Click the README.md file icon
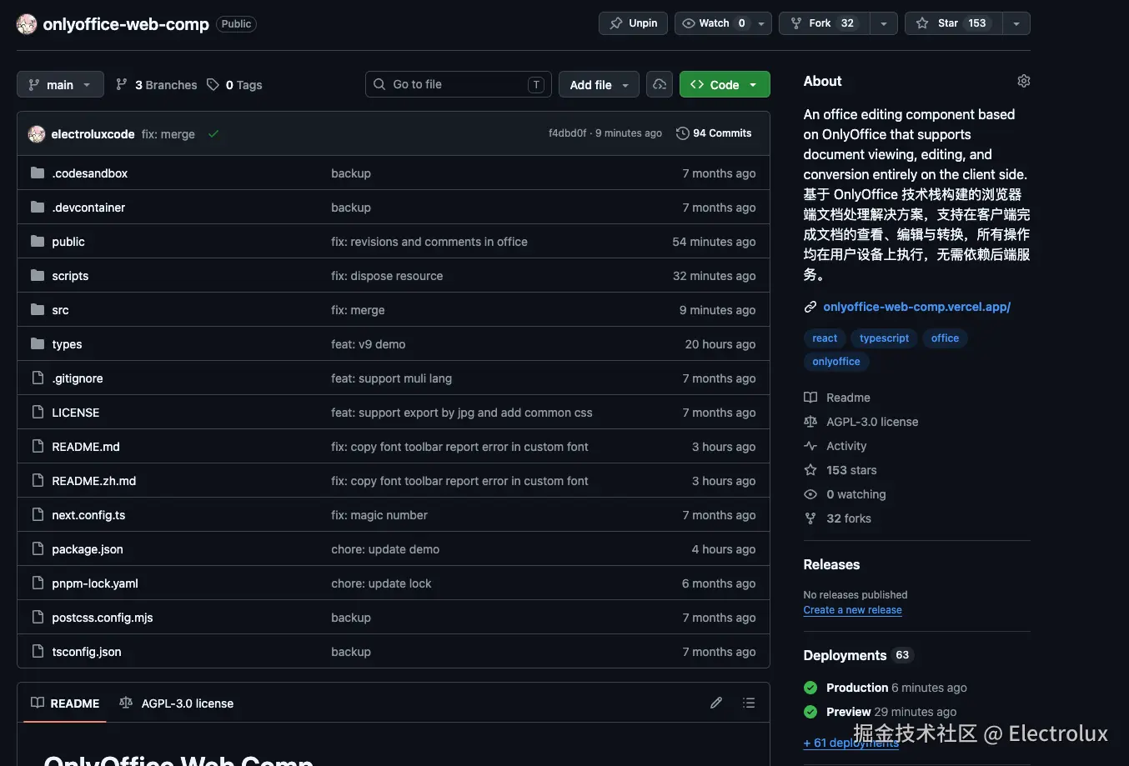The height and width of the screenshot is (766, 1129). tap(38, 446)
